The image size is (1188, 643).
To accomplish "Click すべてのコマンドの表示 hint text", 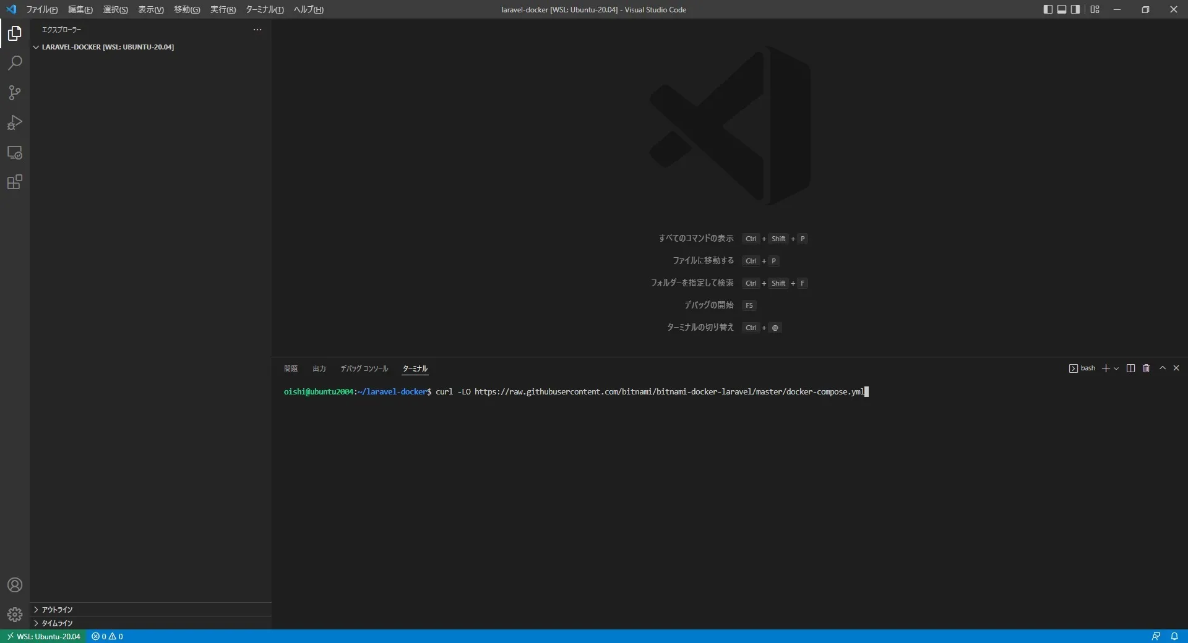I will point(696,238).
